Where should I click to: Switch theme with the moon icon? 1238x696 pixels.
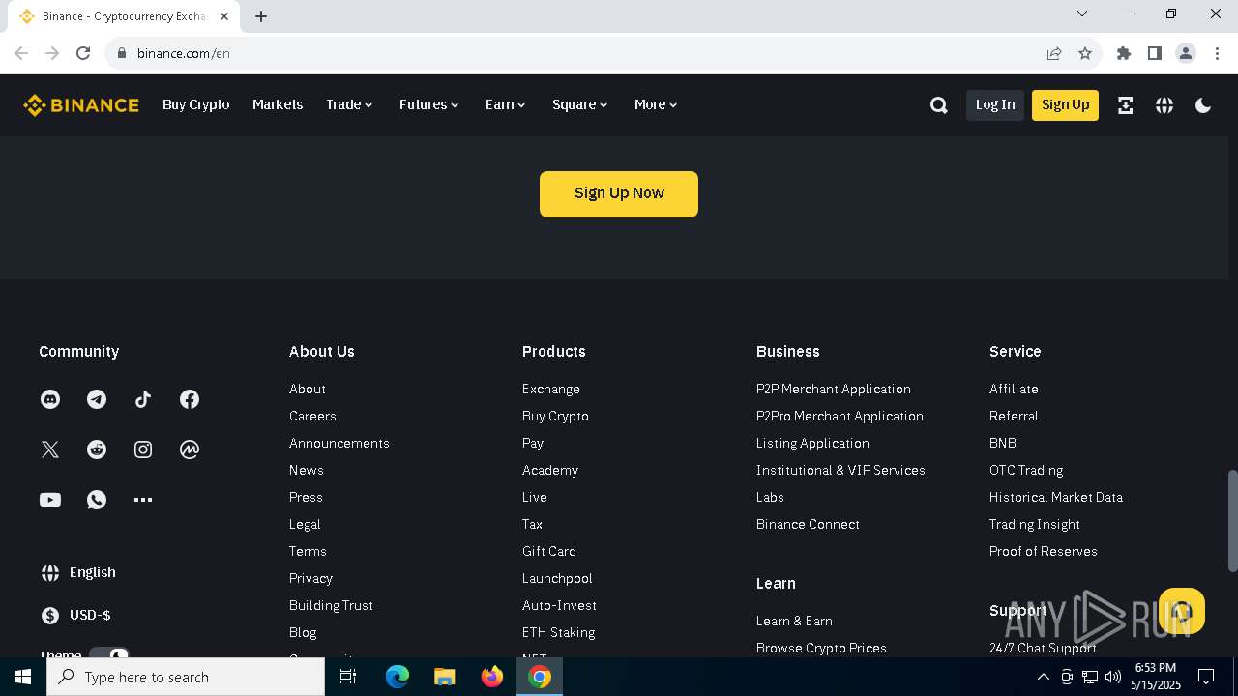pyautogui.click(x=1203, y=105)
